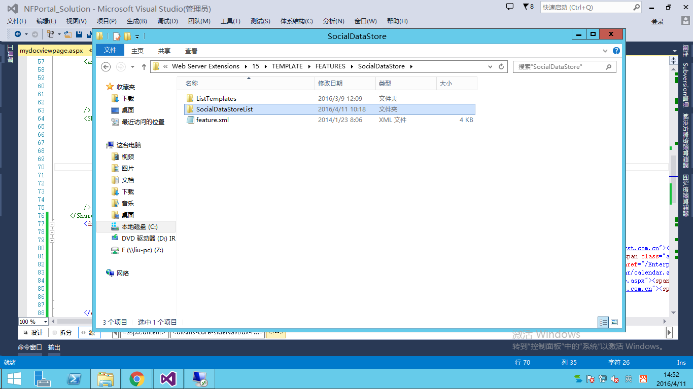Open the 文件 tab in Explorer ribbon

110,50
